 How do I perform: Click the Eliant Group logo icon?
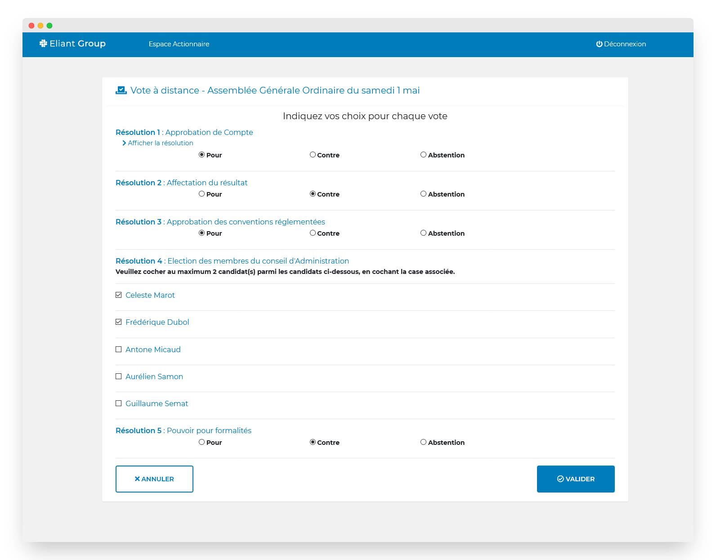tap(43, 44)
